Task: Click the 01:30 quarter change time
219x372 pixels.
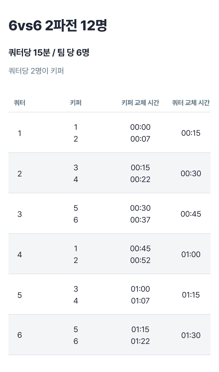Action: point(191,335)
